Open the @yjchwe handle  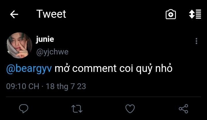click(52, 52)
